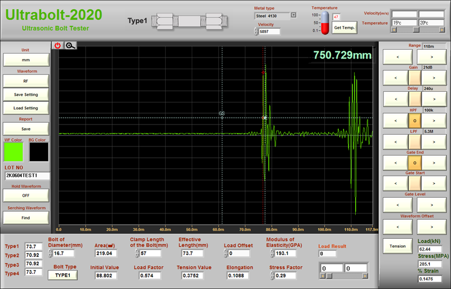Image resolution: width=451 pixels, height=289 pixels.
Task: Click the Save Setting button
Action: pos(26,94)
